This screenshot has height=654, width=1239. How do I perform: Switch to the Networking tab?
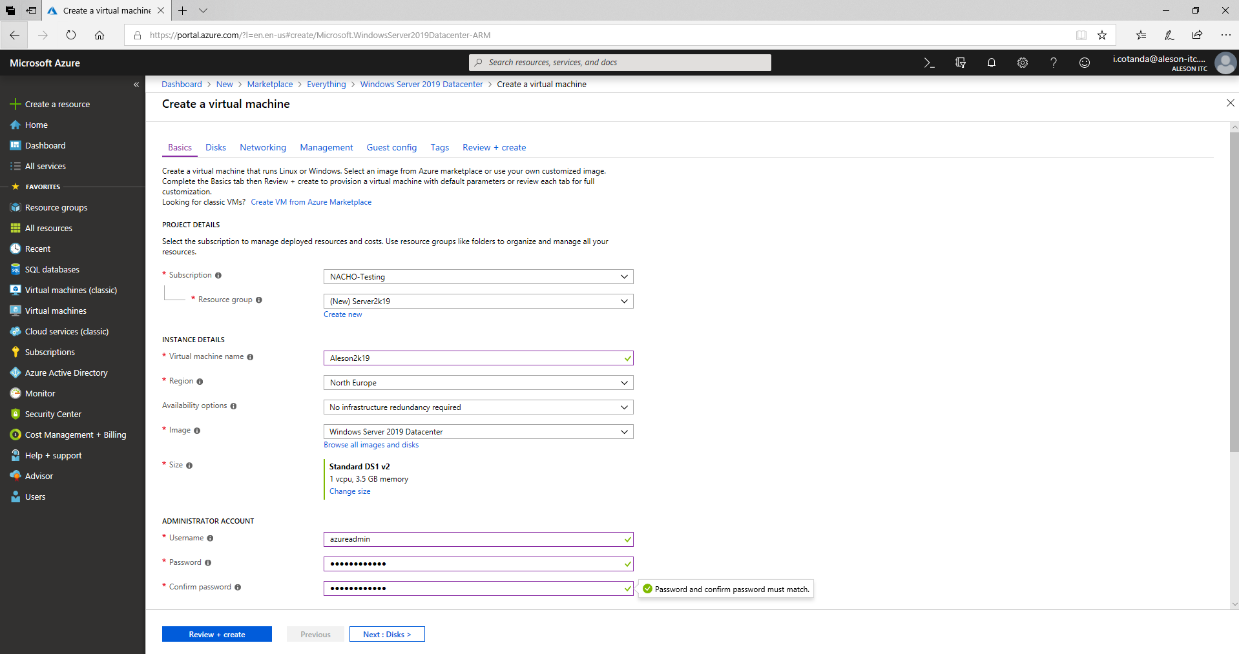[x=263, y=148]
